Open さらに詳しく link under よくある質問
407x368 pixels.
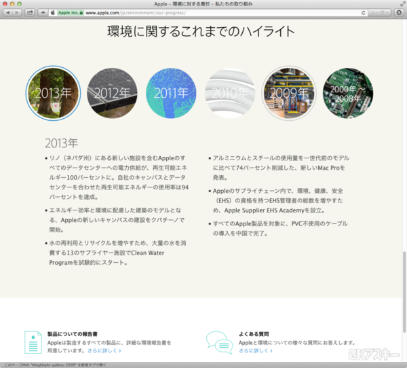point(256,350)
